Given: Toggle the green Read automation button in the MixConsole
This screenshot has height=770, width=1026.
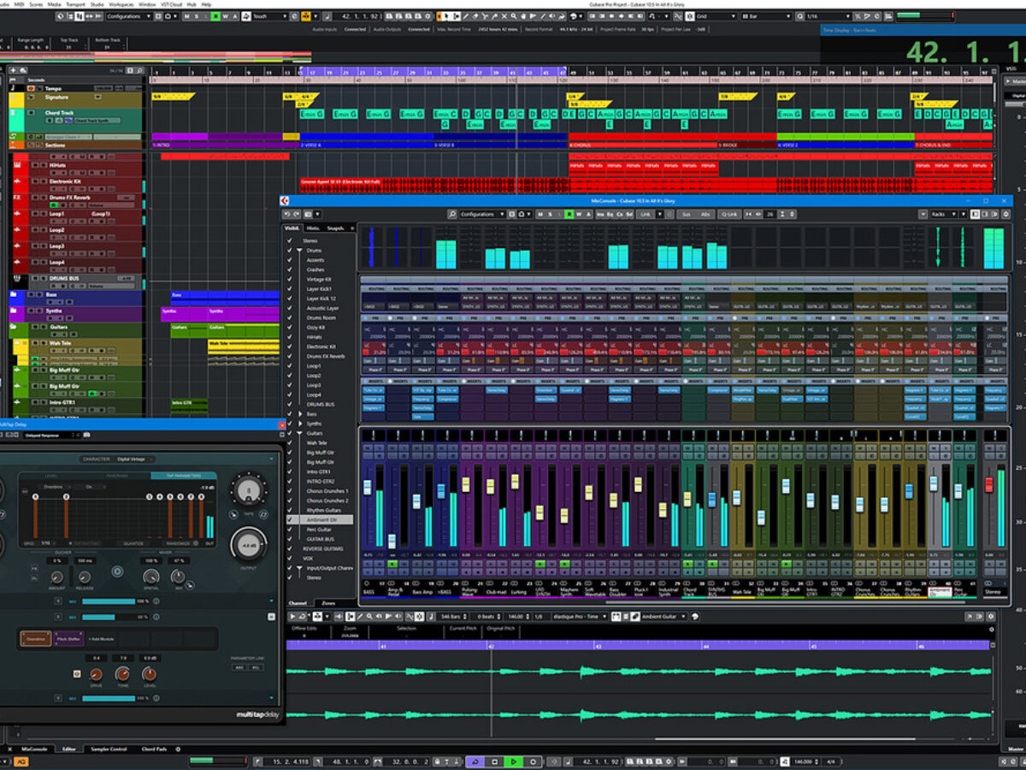Looking at the screenshot, I should pos(569,214).
